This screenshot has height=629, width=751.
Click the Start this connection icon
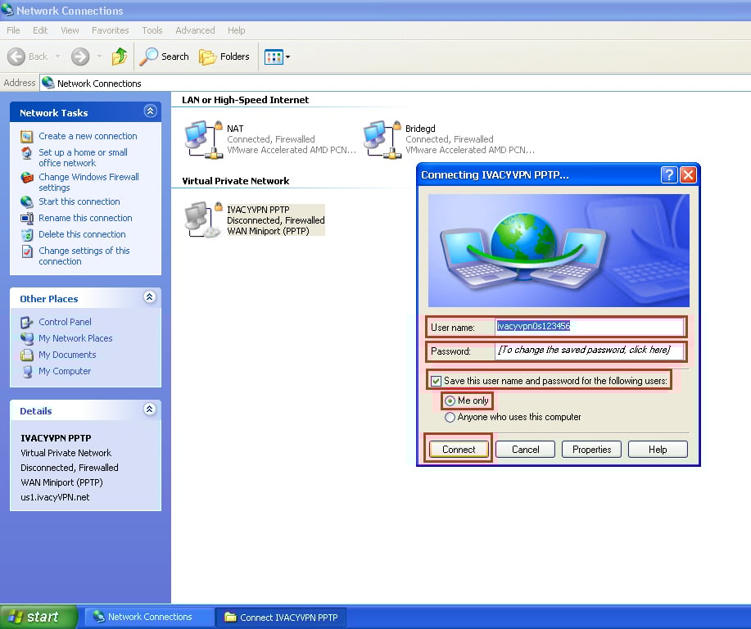coord(27,201)
